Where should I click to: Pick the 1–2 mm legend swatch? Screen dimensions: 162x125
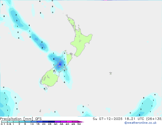click(16, 122)
